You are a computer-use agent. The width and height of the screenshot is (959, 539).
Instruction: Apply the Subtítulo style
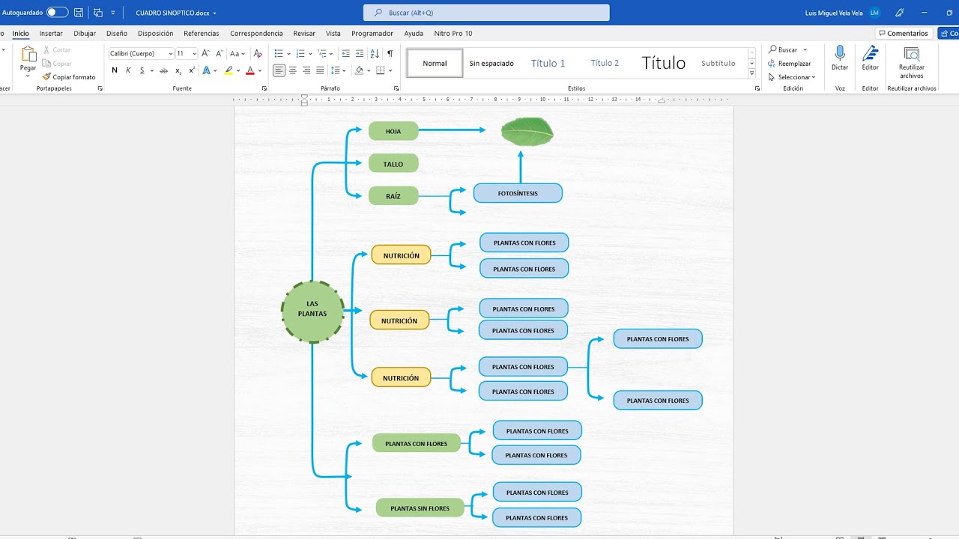click(x=719, y=63)
